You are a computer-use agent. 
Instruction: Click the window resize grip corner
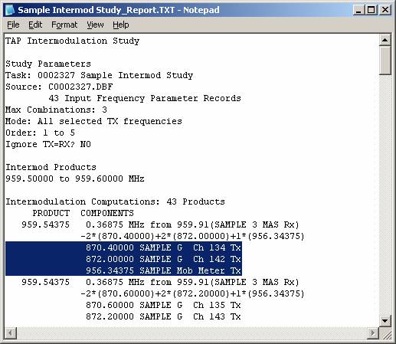385,333
